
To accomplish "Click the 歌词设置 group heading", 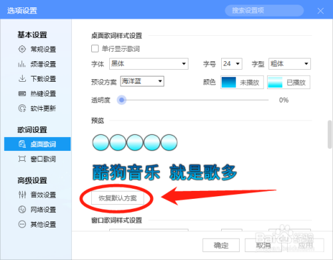I will tap(32, 130).
